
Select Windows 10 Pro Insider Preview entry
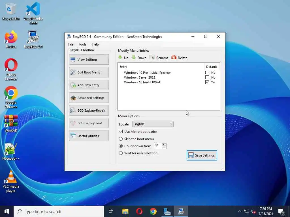tap(147, 73)
